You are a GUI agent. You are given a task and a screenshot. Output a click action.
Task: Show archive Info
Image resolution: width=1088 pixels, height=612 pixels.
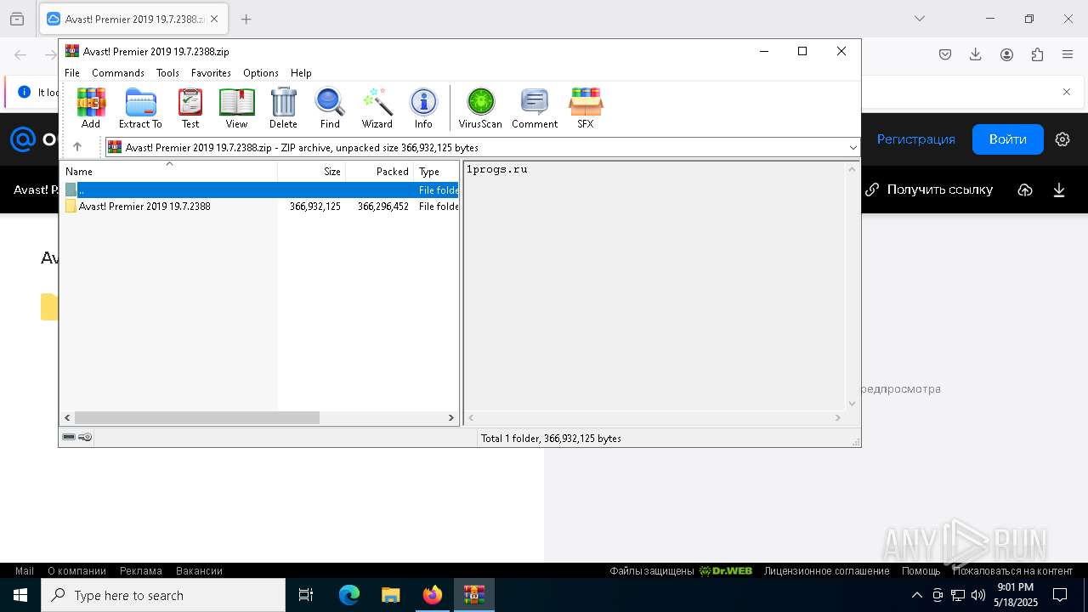point(423,108)
